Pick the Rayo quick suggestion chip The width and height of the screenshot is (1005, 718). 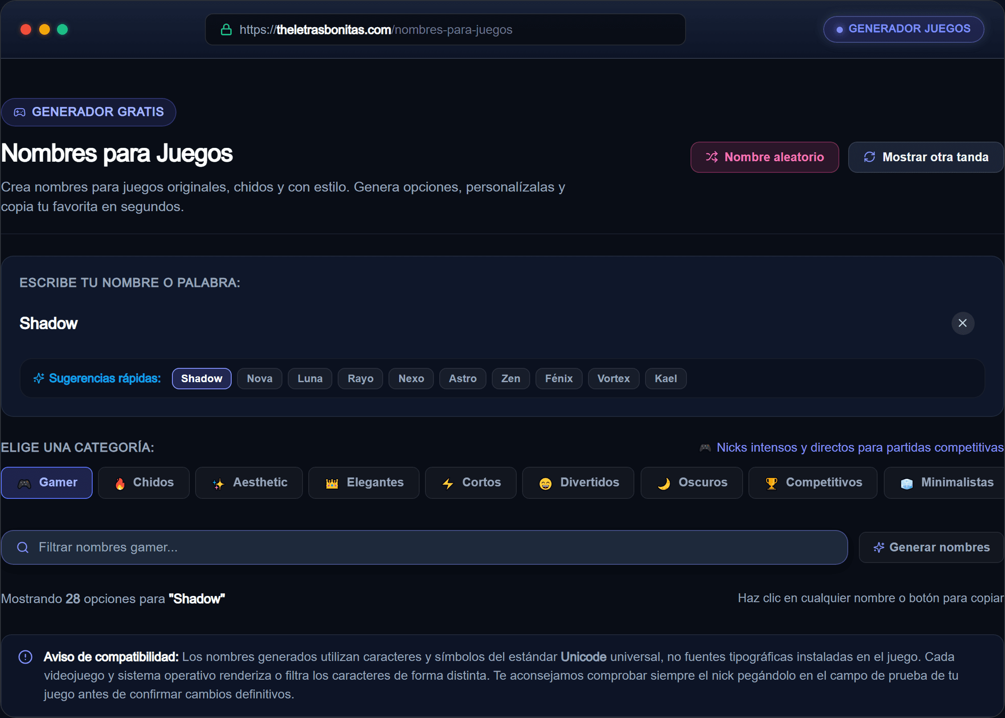click(360, 379)
